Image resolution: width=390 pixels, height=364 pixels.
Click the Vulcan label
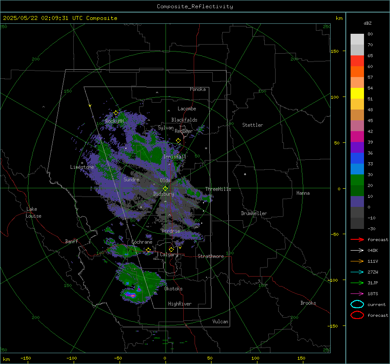pyautogui.click(x=221, y=322)
